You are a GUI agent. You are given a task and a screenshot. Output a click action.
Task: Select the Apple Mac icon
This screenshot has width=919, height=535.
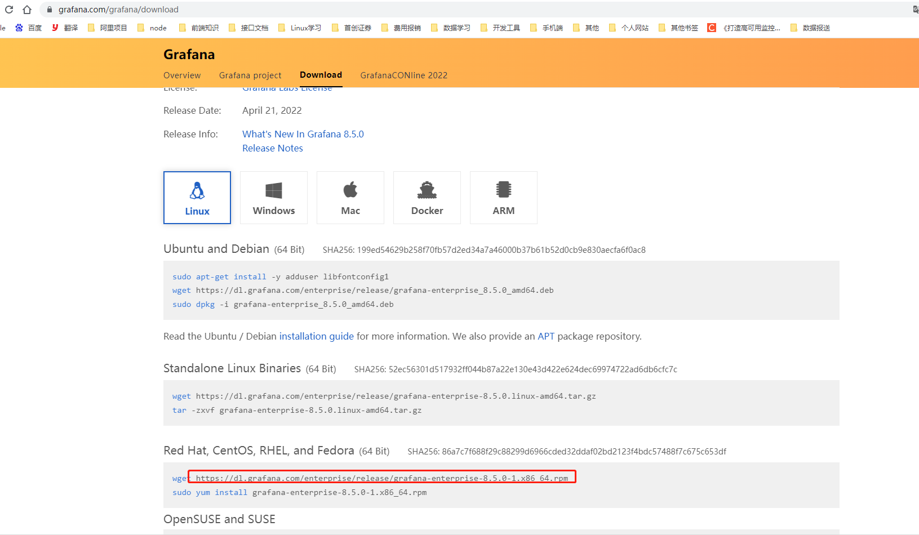(x=350, y=190)
